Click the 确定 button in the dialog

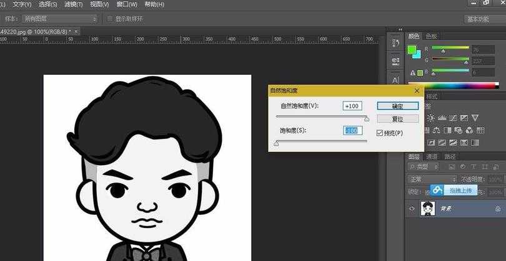(x=388, y=107)
